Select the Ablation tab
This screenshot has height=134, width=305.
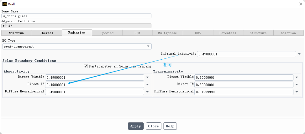point(288,33)
